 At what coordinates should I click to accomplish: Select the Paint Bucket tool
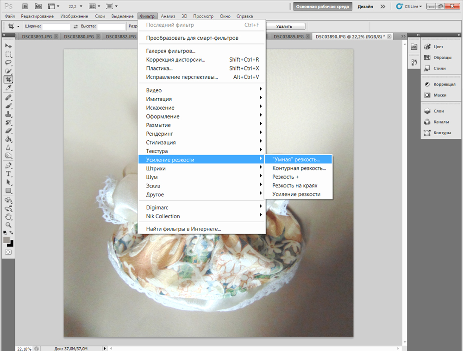(x=8, y=139)
